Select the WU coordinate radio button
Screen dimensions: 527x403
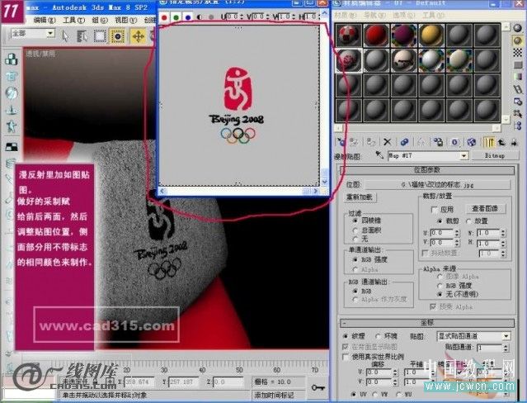pos(398,394)
